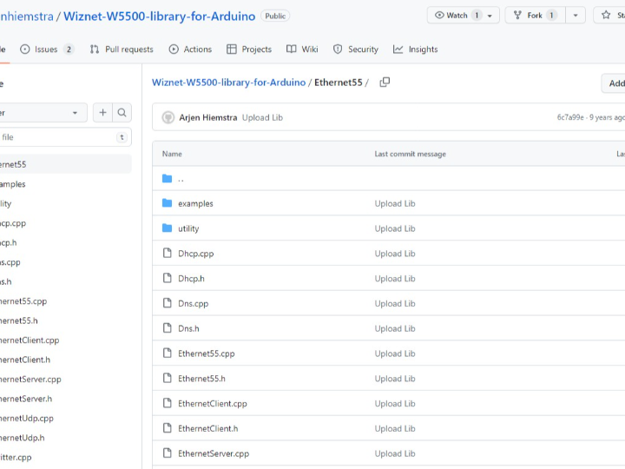This screenshot has height=469, width=625.
Task: Click the plus add file icon
Action: coord(102,113)
